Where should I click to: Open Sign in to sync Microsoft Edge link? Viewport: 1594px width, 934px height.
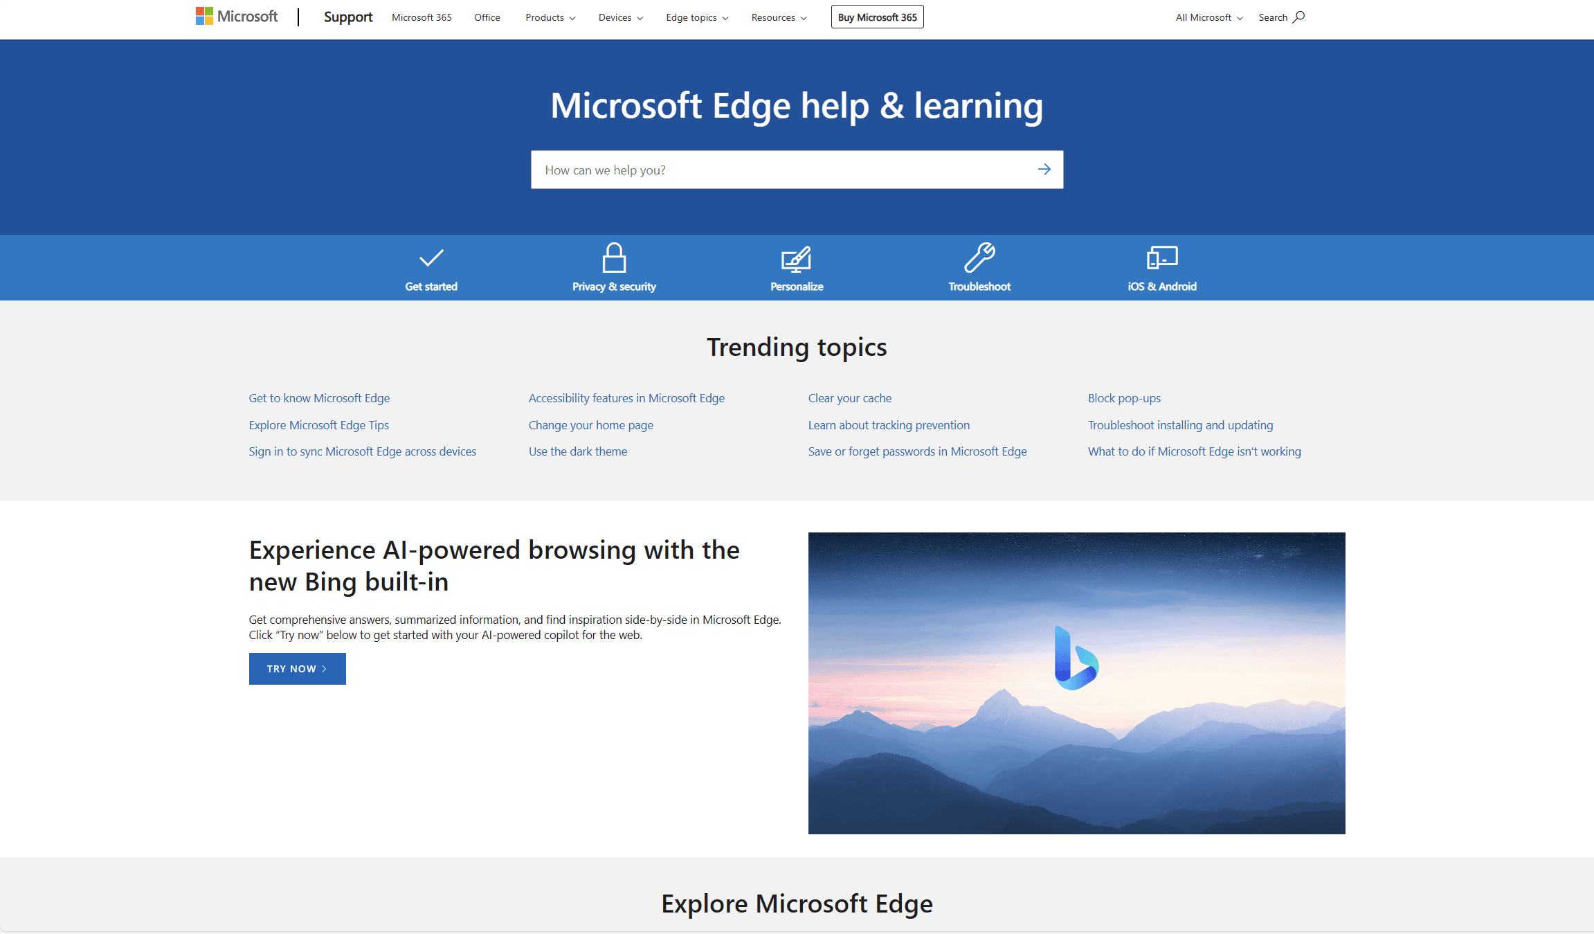coord(363,451)
